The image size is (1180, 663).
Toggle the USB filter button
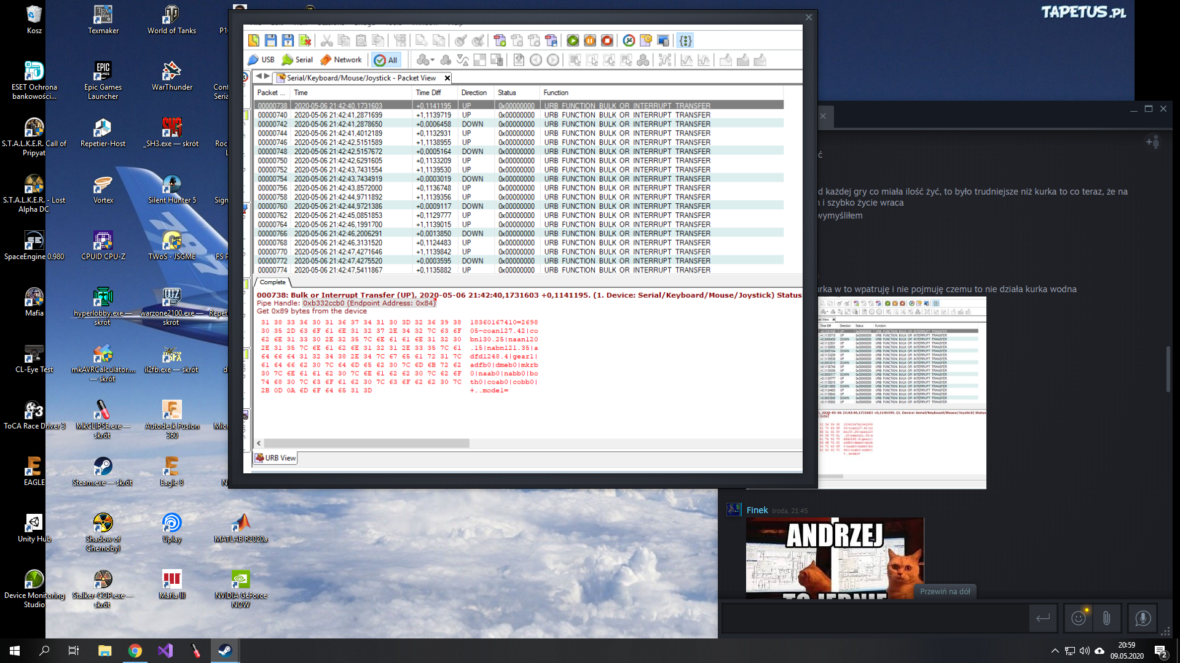point(261,60)
